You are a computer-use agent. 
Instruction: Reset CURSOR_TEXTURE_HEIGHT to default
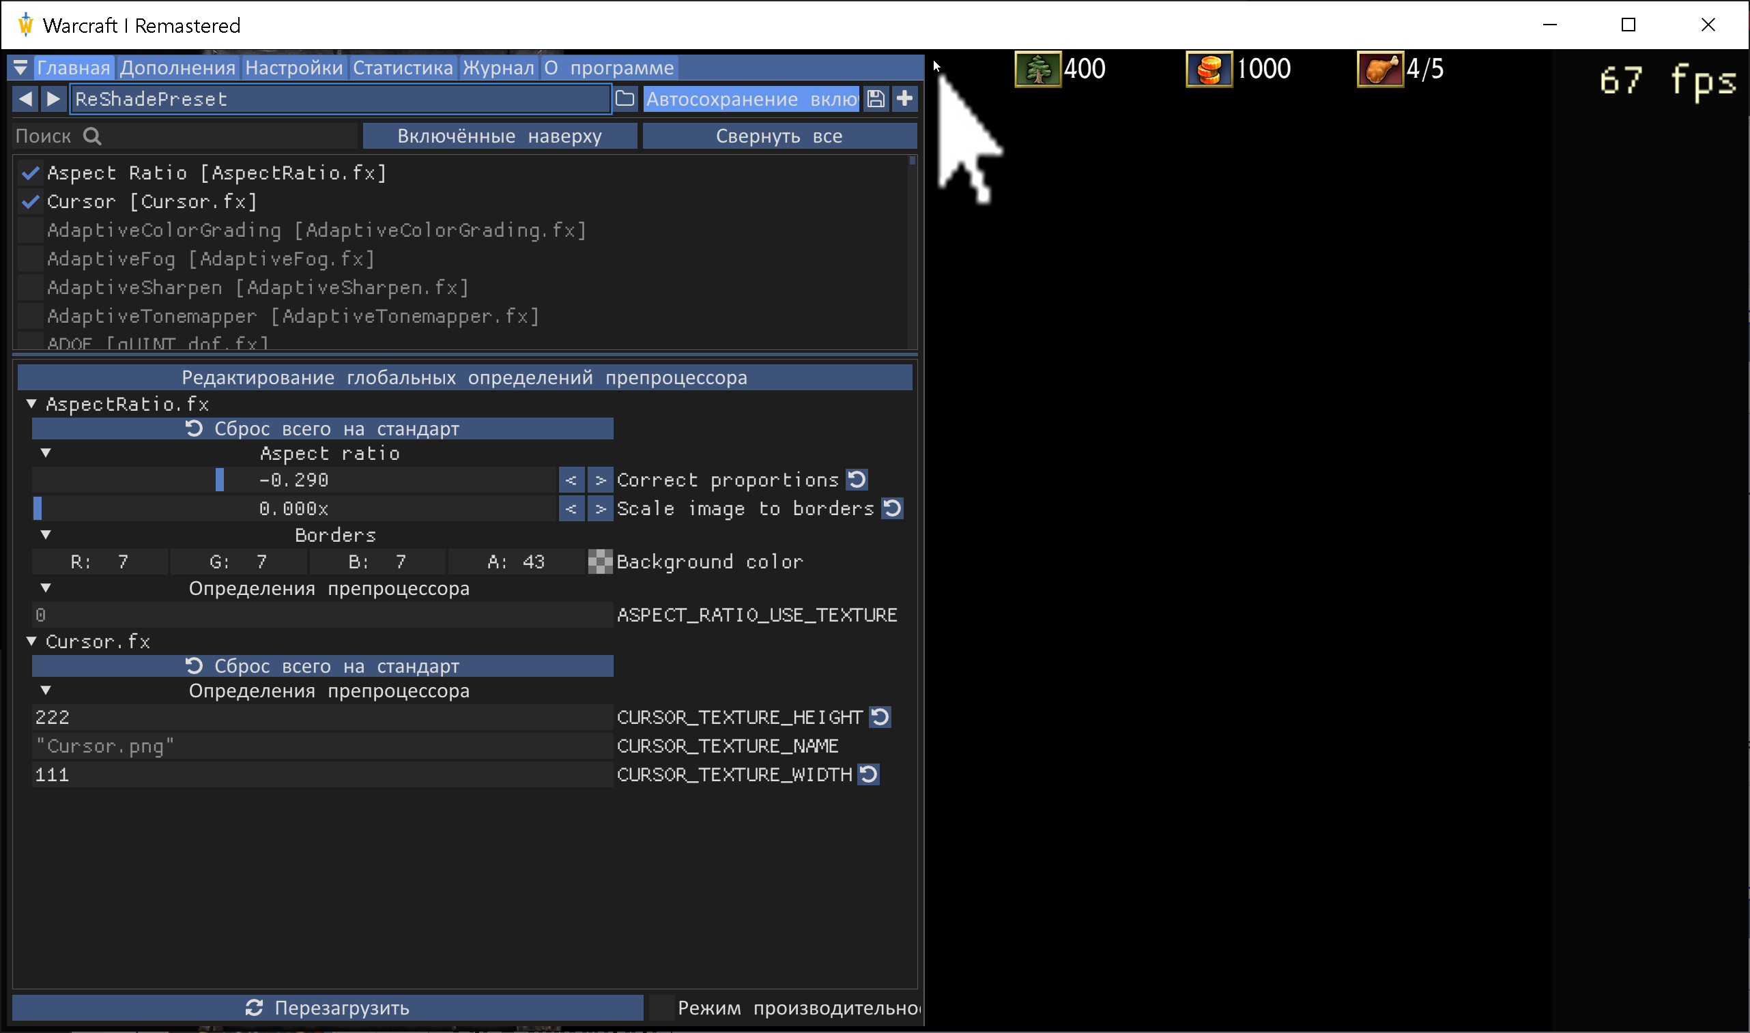click(x=880, y=717)
